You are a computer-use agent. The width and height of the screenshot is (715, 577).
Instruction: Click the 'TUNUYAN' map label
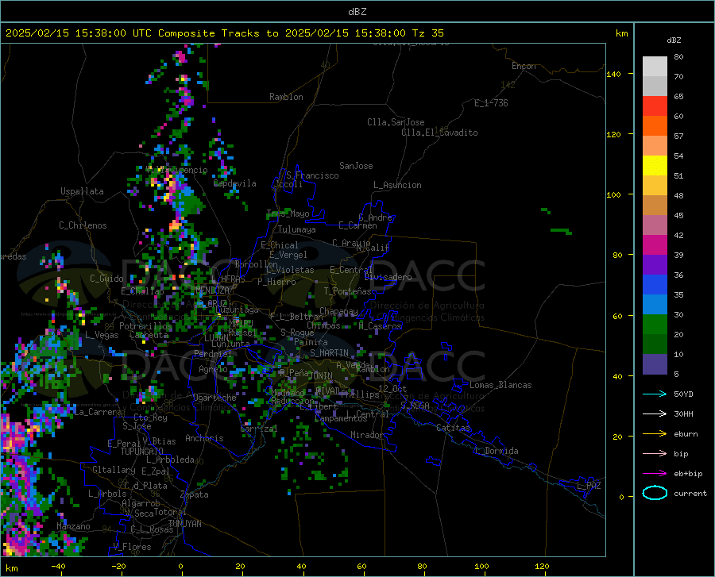(x=184, y=524)
